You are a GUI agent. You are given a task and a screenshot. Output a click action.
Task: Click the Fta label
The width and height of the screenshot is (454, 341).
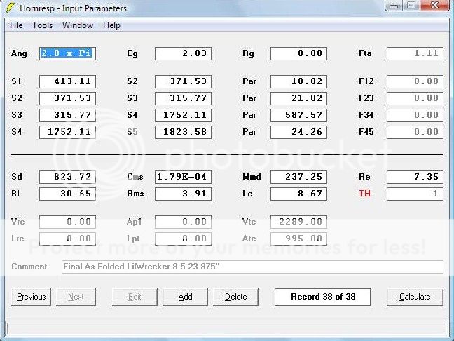click(x=365, y=53)
